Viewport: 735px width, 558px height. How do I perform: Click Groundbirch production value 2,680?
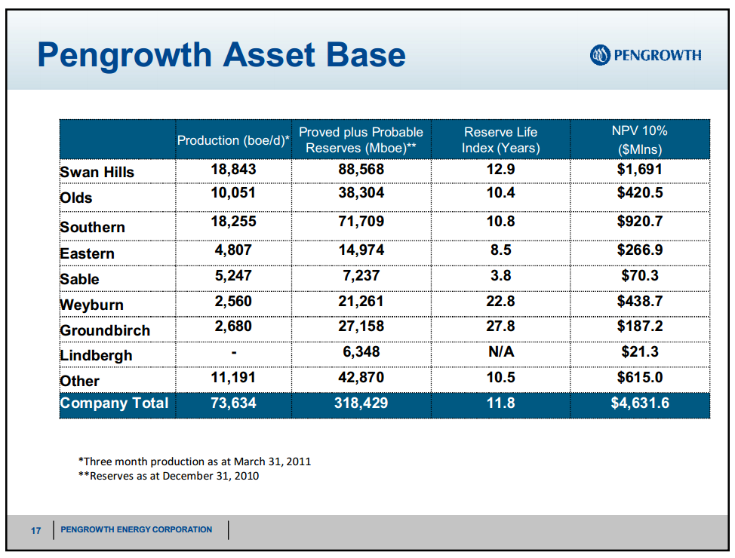point(233,326)
